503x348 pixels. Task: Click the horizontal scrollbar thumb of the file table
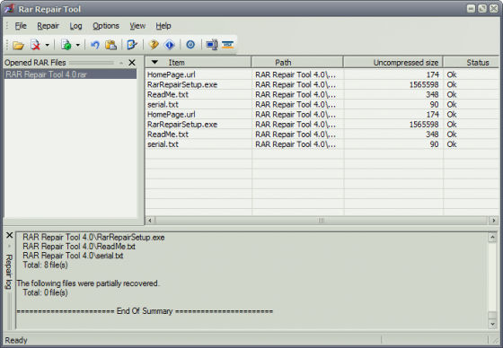point(322,221)
